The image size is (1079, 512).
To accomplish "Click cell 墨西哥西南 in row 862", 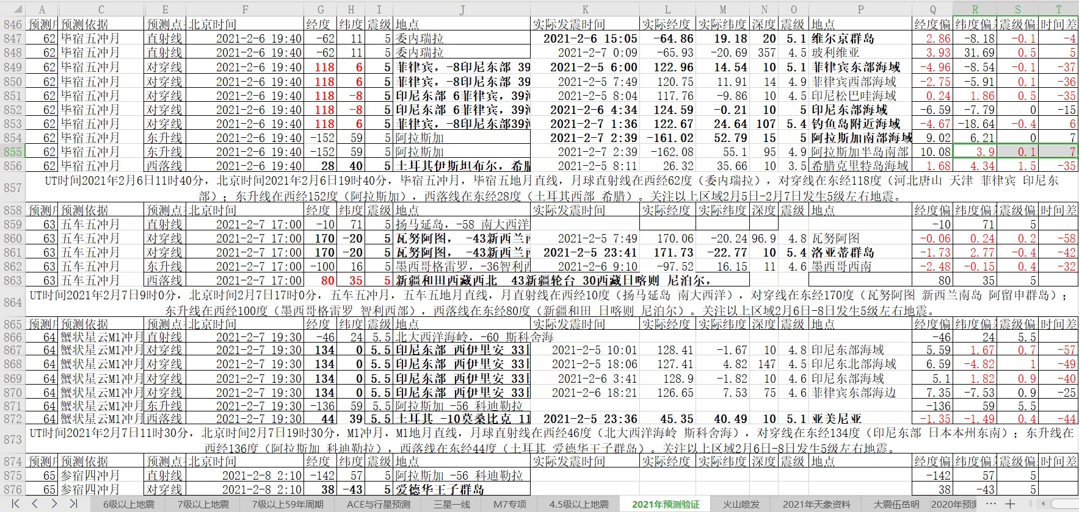I will point(860,266).
